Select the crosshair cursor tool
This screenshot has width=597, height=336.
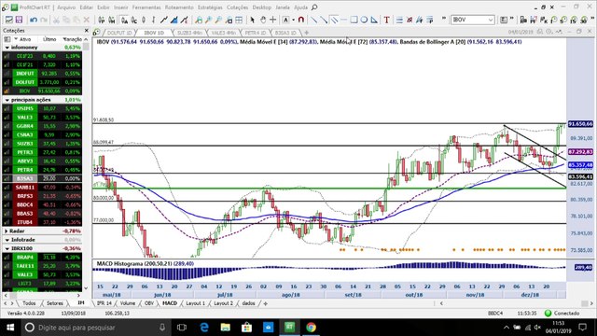click(x=273, y=20)
